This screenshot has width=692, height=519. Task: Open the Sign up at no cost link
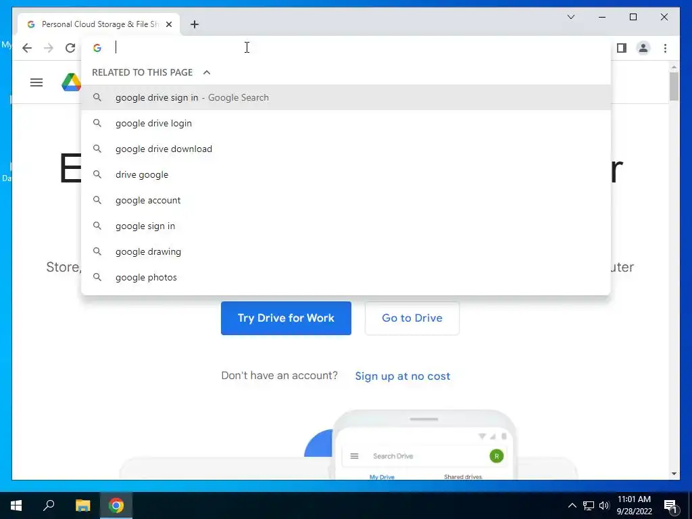pos(403,376)
